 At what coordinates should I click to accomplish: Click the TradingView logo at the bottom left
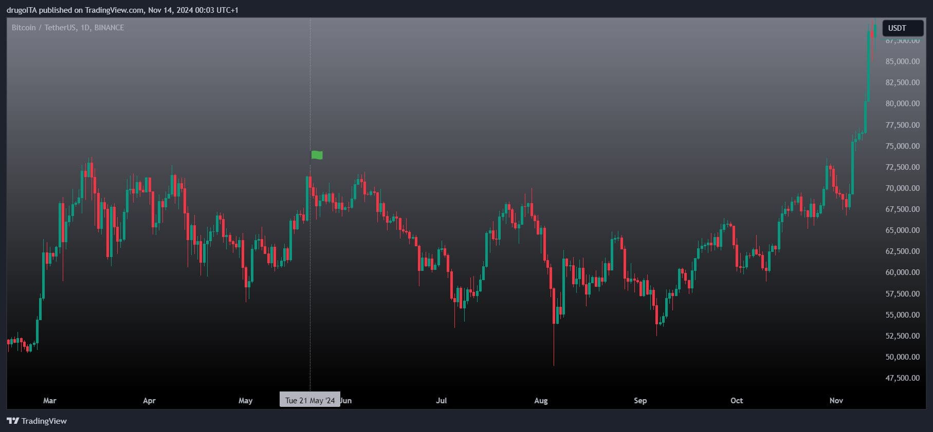click(x=37, y=421)
